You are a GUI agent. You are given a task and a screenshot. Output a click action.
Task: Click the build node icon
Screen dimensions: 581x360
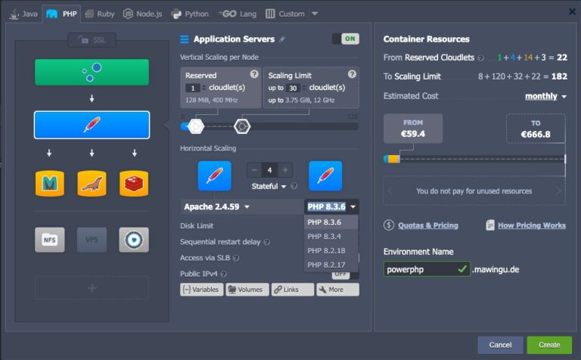134,240
